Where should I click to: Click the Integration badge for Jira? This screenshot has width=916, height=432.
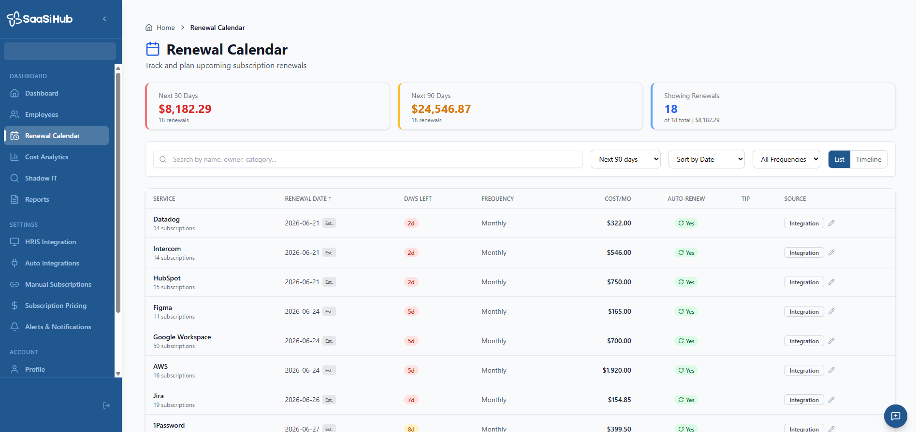click(804, 400)
